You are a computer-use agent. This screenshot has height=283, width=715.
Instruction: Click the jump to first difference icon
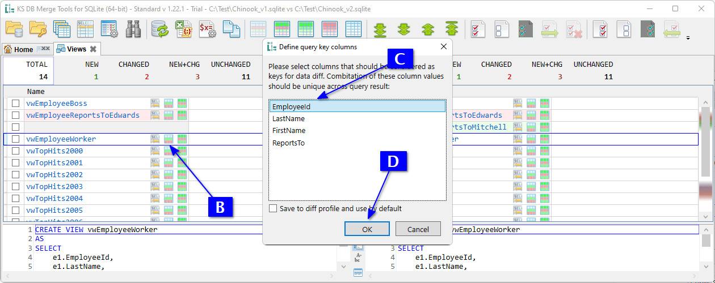pos(452,29)
